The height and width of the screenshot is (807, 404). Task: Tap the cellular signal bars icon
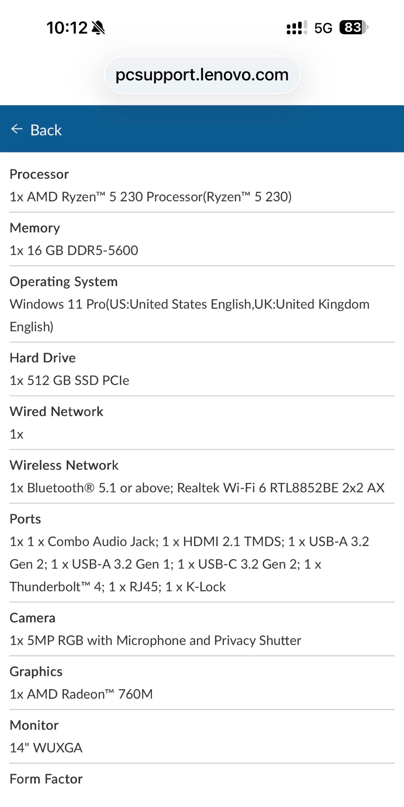click(x=296, y=28)
